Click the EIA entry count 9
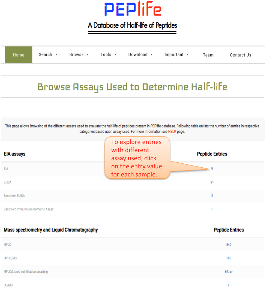Image resolution: width=266 pixels, height=289 pixels. point(212,169)
